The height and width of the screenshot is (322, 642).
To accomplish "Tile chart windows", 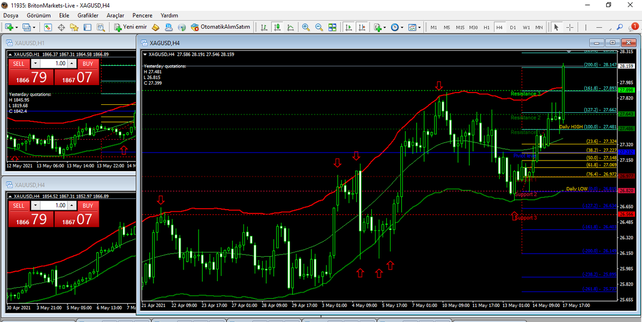I will click(332, 27).
